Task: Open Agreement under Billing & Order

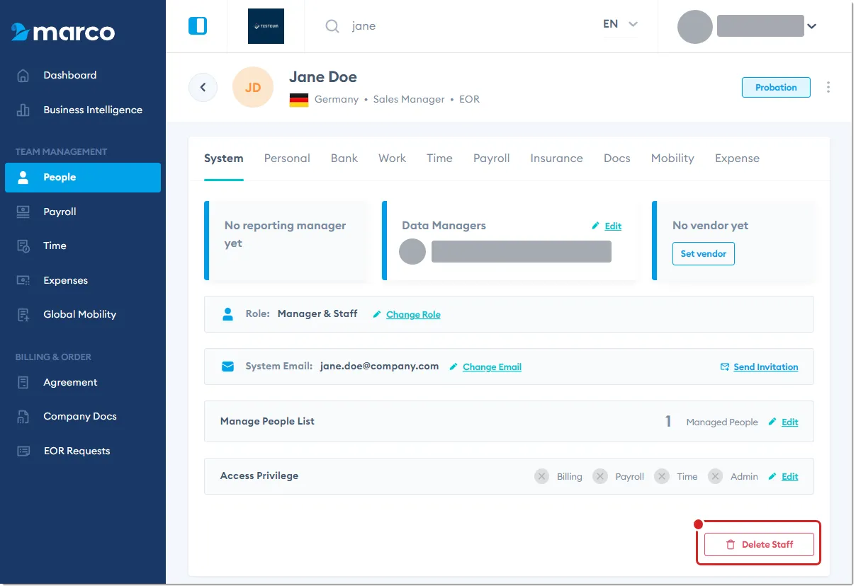Action: [x=70, y=382]
